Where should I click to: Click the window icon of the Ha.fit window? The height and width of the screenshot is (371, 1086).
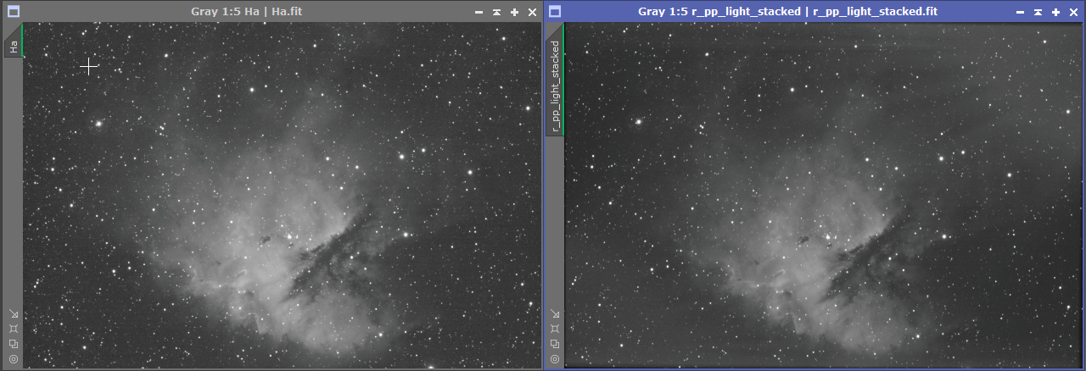coord(14,12)
